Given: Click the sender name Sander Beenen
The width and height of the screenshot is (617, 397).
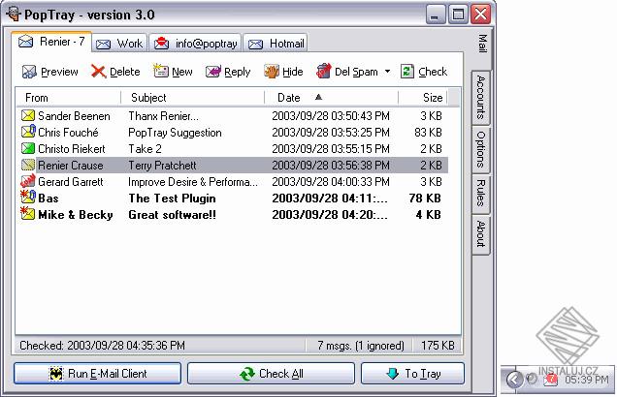Looking at the screenshot, I should pos(74,116).
